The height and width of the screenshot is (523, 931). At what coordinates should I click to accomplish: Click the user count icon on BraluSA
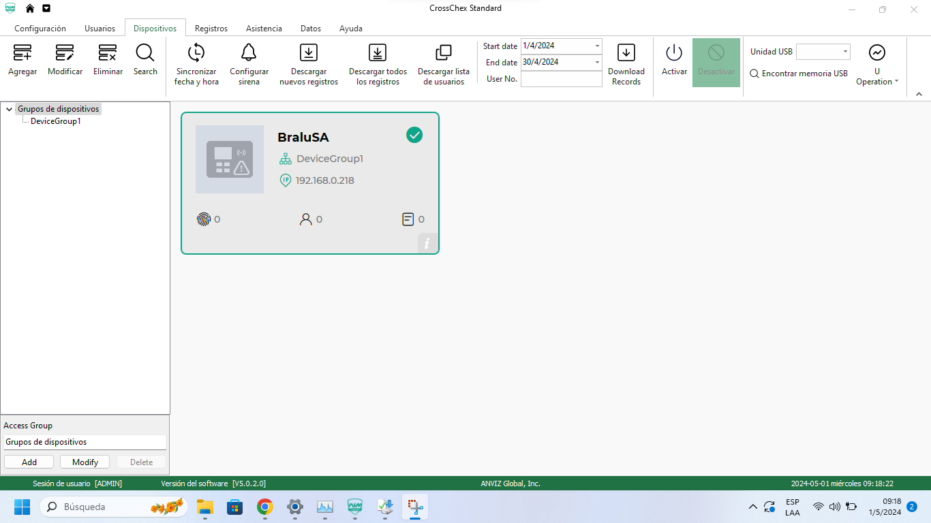305,219
